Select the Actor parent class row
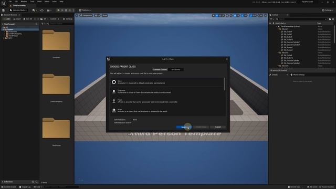336x189 pixels. pyautogui.click(x=167, y=110)
